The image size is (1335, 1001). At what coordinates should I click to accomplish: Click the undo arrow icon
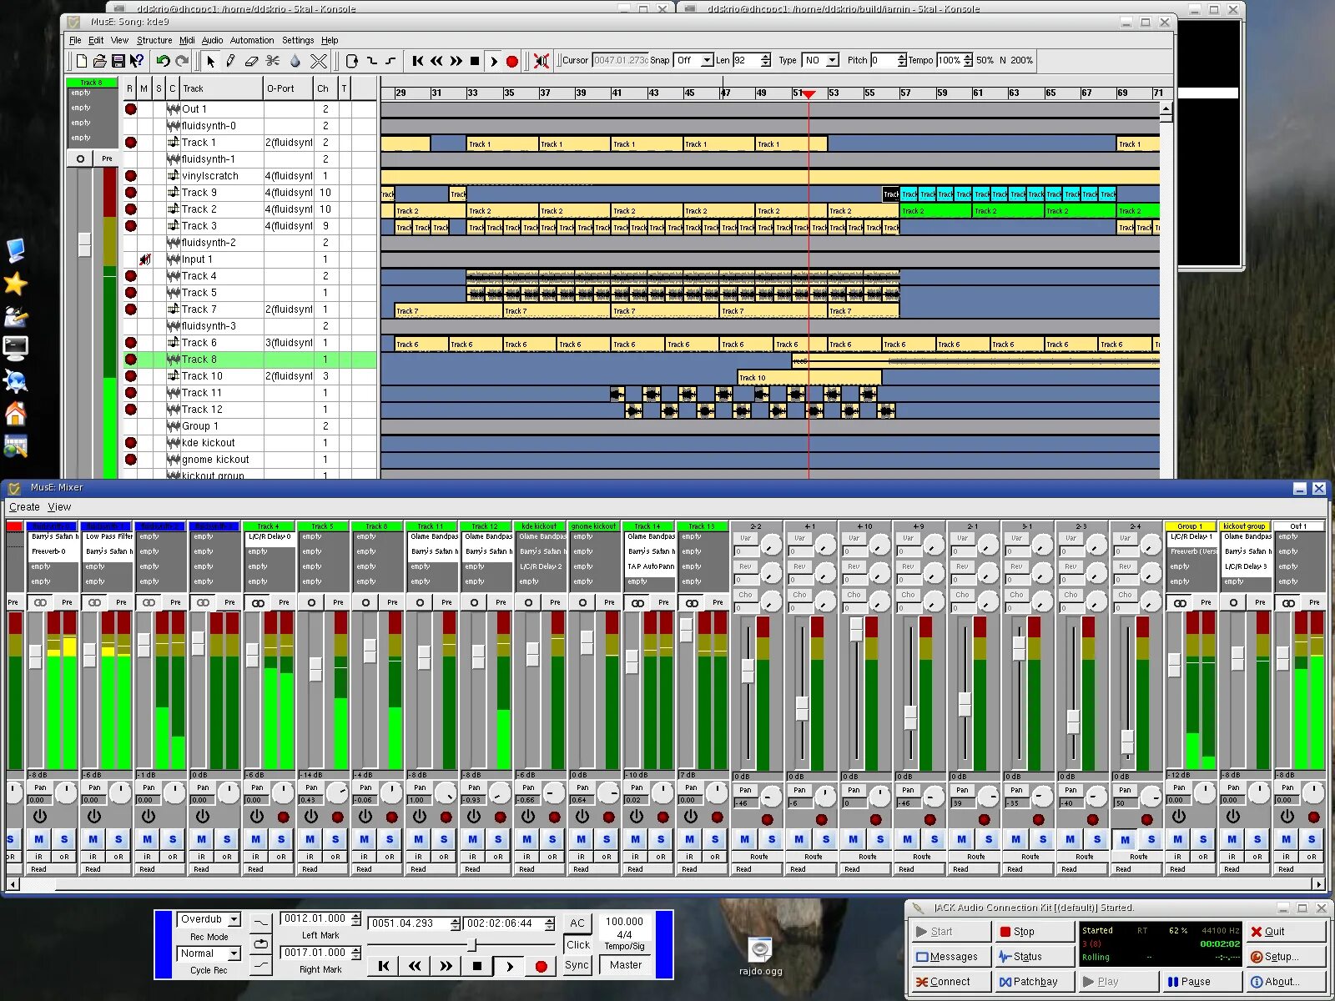click(163, 61)
